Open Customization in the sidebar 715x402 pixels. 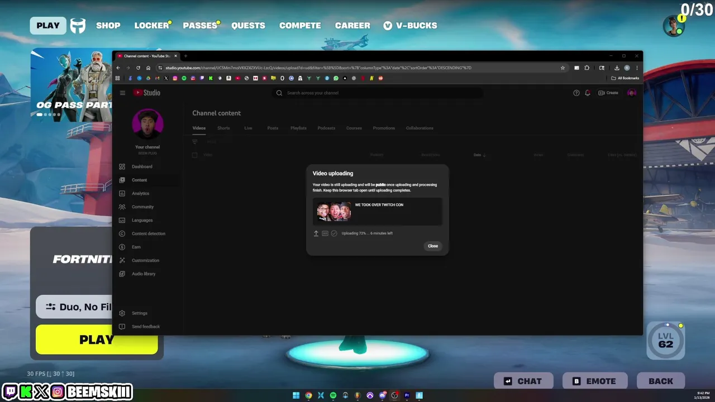click(145, 260)
